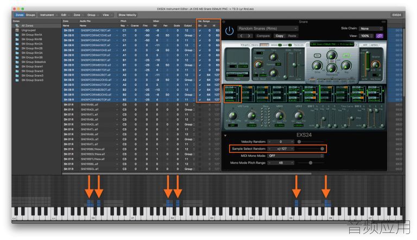The height and width of the screenshot is (240, 417).
Task: Click the Sample Select Random +/-127 field
Action: click(x=281, y=149)
